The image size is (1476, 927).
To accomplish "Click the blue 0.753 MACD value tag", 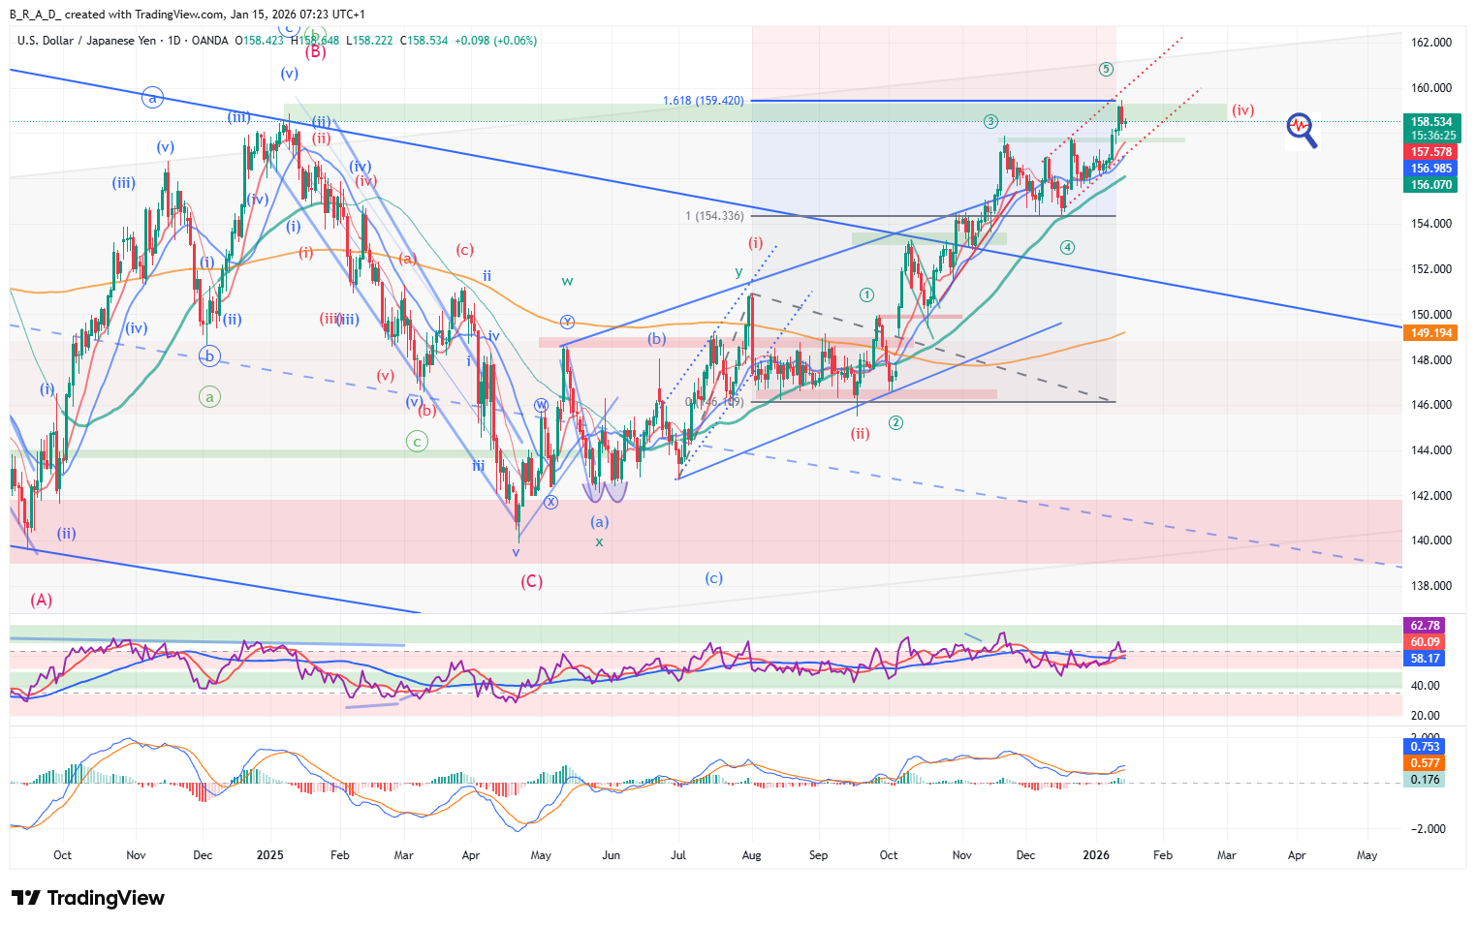I will [1424, 747].
